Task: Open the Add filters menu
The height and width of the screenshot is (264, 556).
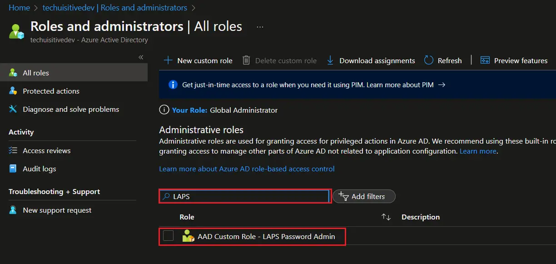Action: pyautogui.click(x=364, y=196)
